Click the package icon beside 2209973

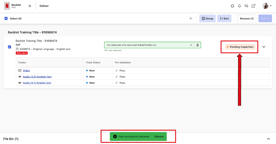17,49
